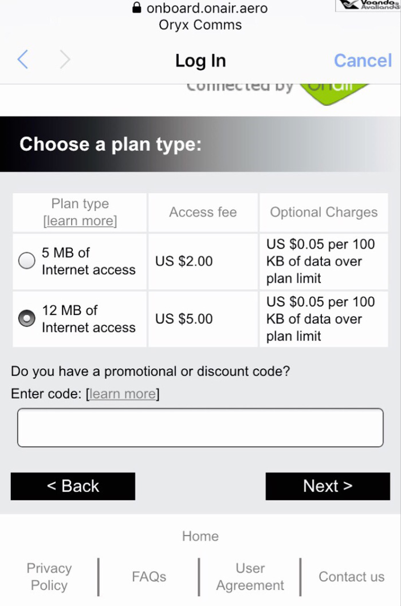Open the Contact us footer link
401x606 pixels.
(x=351, y=577)
